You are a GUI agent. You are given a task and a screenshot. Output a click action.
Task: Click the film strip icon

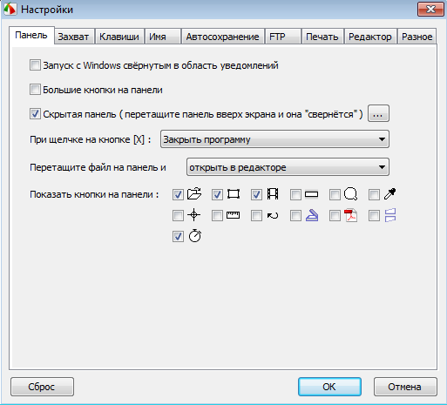(x=273, y=194)
